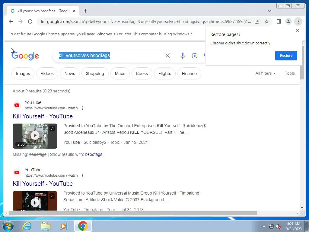Open Chrome side panel
This screenshot has width=309, height=232.
click(x=279, y=21)
